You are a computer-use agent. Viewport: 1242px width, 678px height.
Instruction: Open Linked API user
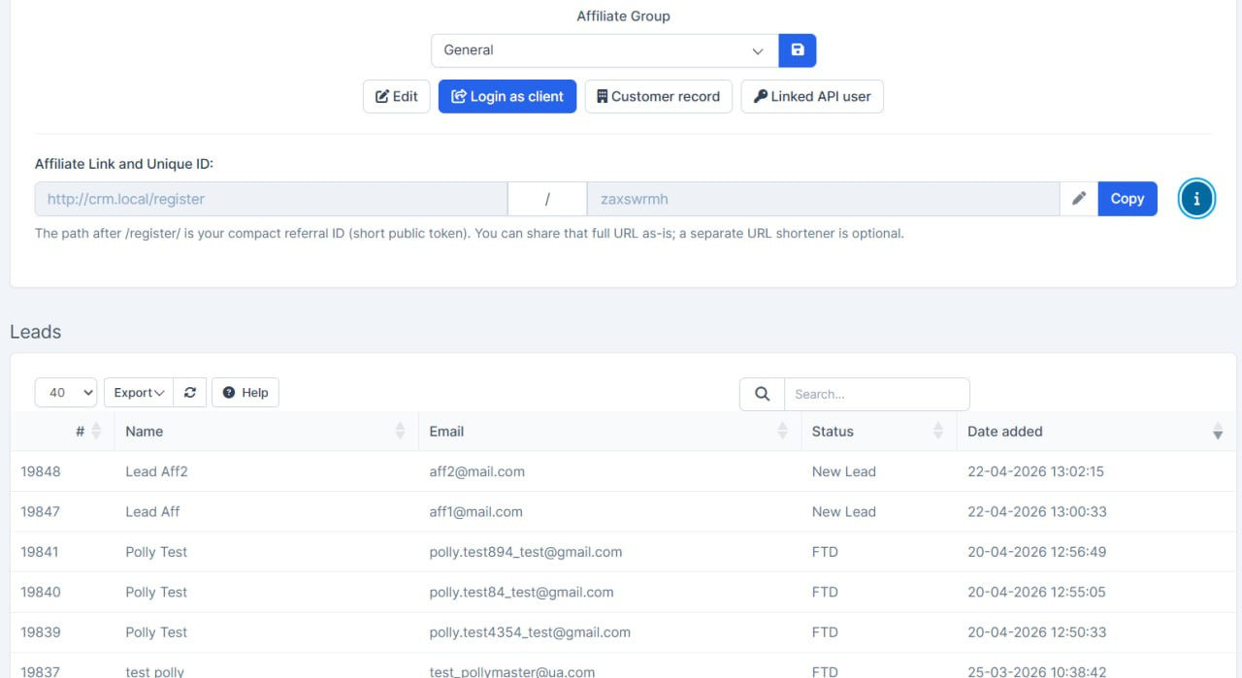pos(811,97)
